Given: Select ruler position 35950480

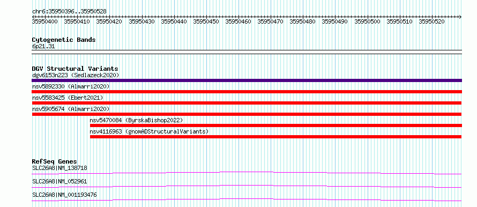Looking at the screenshot, I should coord(303,21).
